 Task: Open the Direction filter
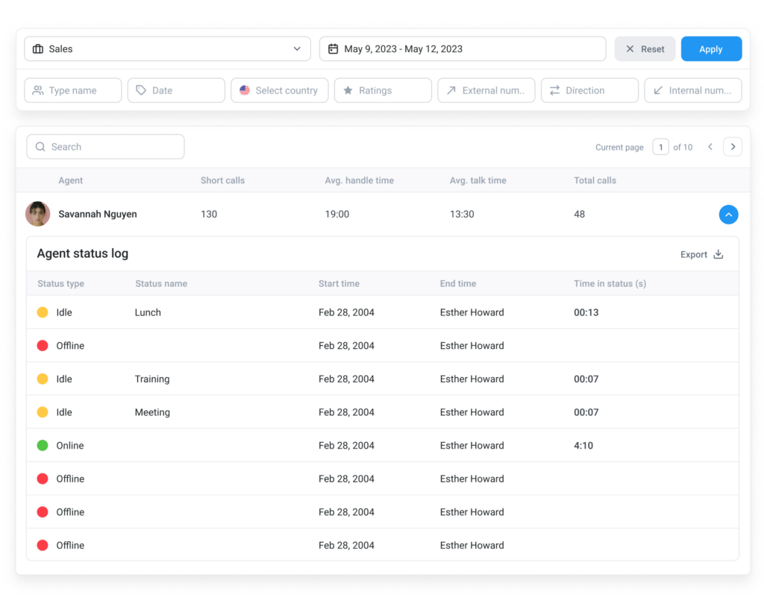(589, 90)
